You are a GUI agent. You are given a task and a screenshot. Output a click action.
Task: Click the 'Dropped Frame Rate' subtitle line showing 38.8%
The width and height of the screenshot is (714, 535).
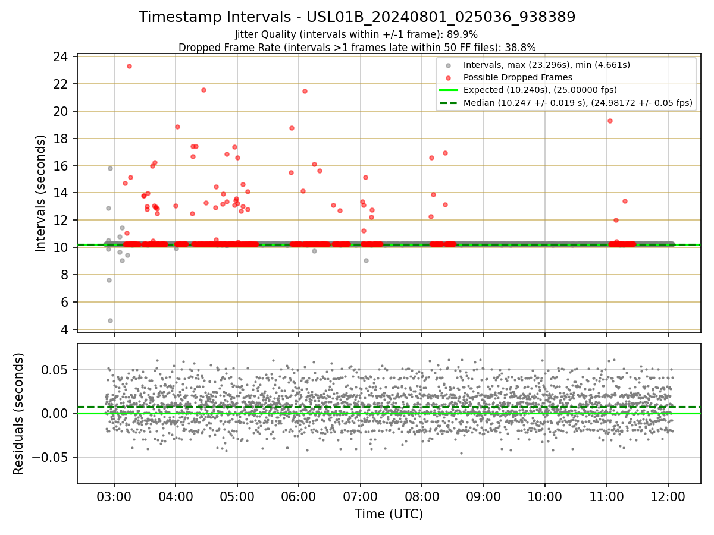[x=357, y=48]
